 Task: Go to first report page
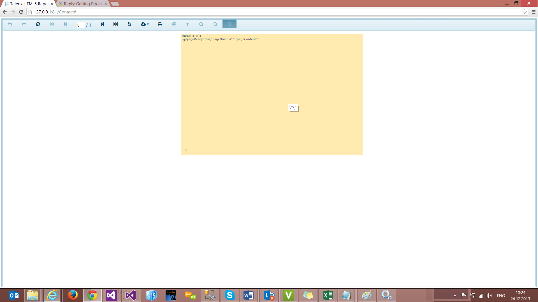(52, 24)
